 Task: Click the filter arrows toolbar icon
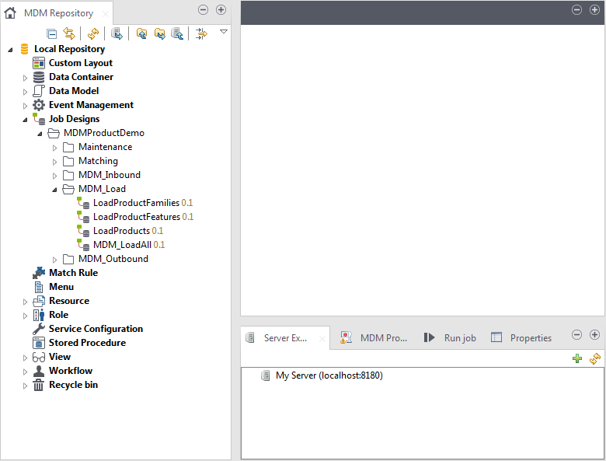tap(201, 33)
